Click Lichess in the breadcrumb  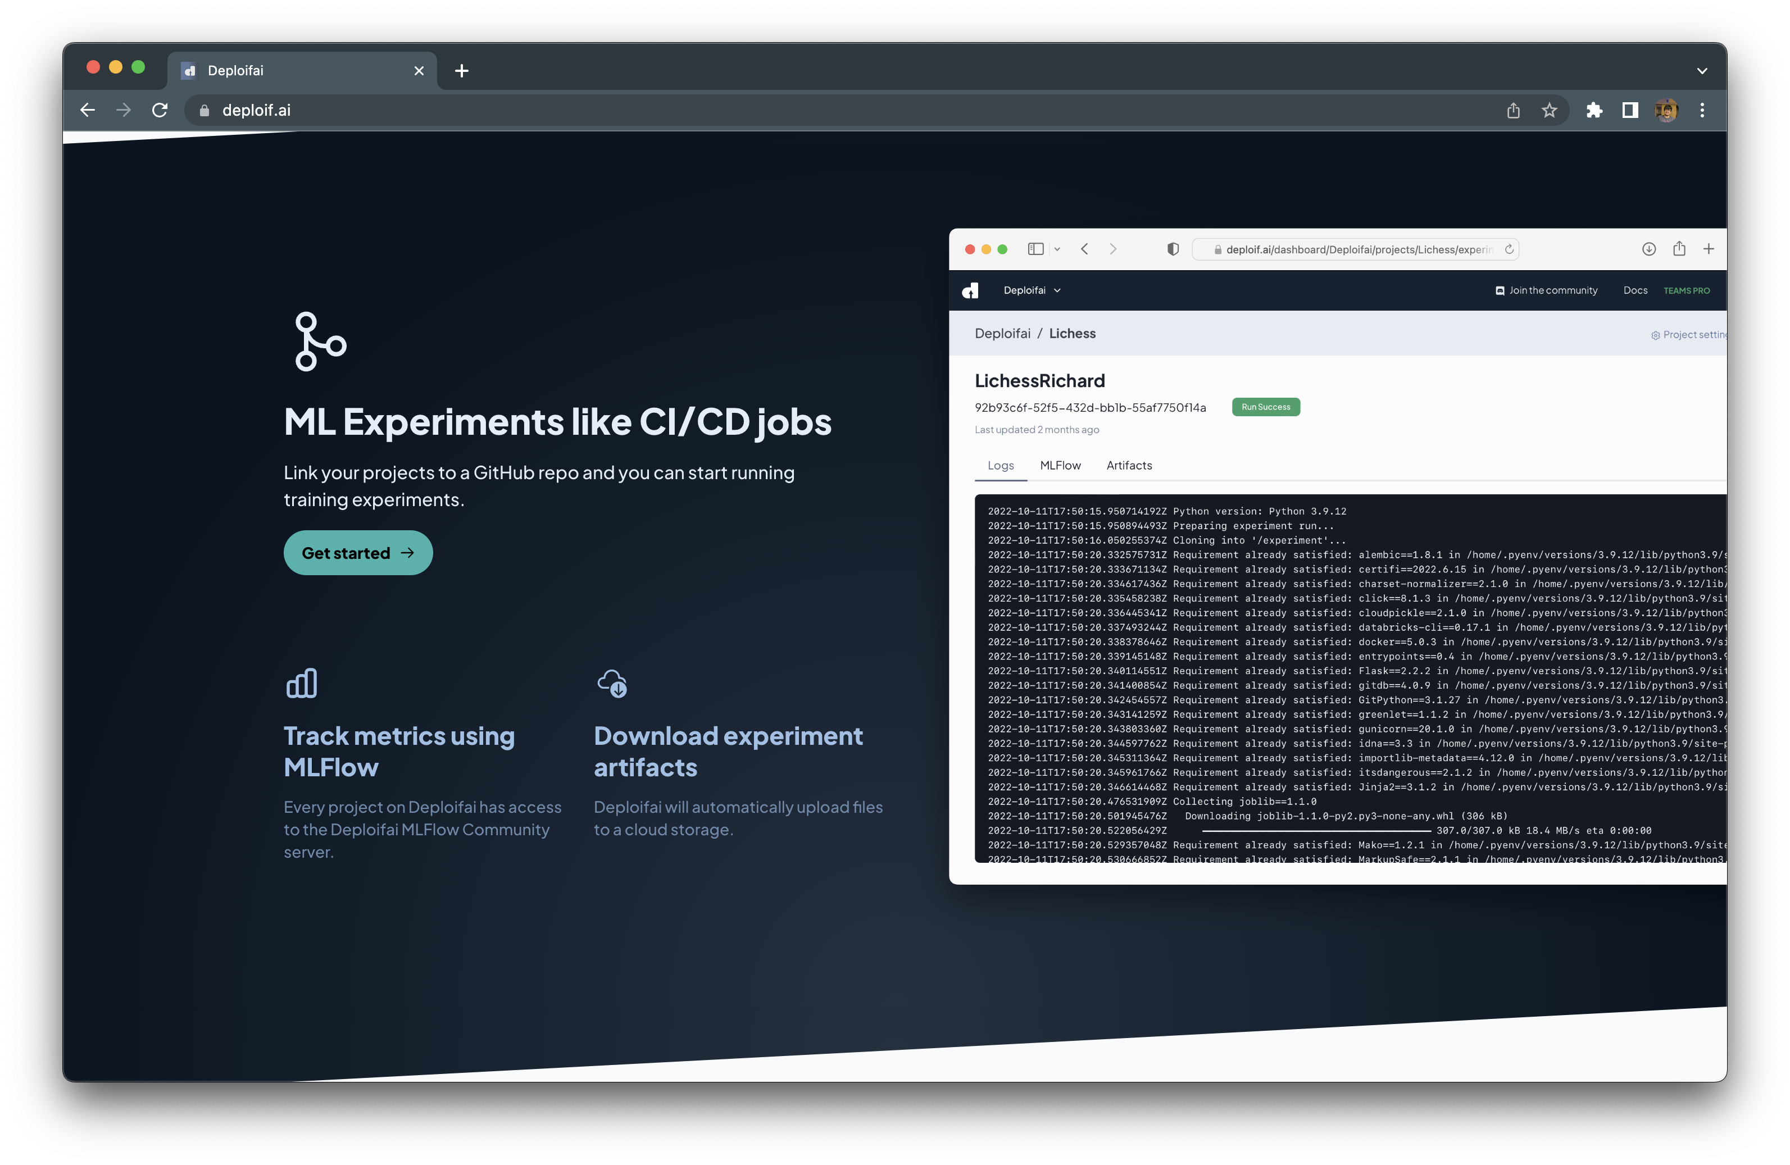click(1072, 333)
